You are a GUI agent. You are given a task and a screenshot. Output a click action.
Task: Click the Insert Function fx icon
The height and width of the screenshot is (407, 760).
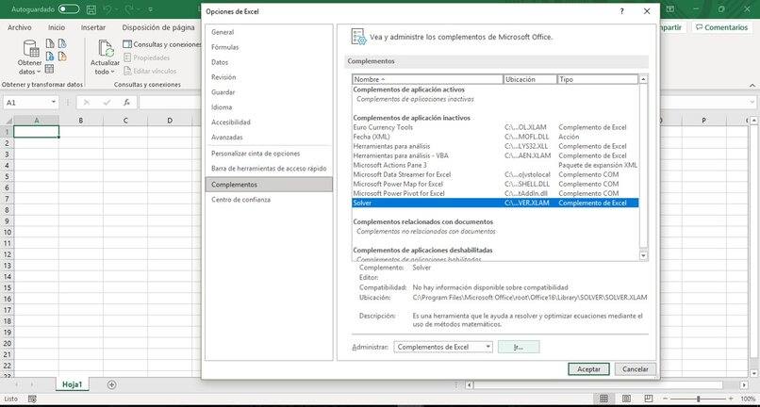pos(126,103)
